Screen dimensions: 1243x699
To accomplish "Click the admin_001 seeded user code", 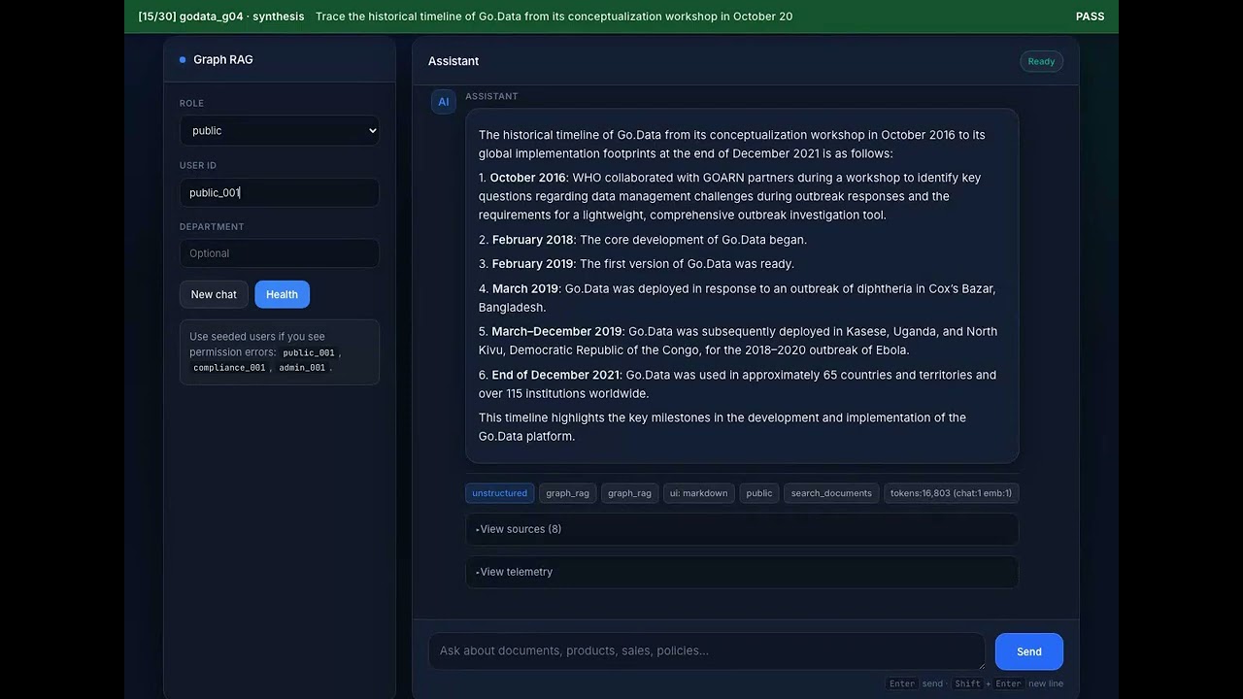I will point(302,368).
